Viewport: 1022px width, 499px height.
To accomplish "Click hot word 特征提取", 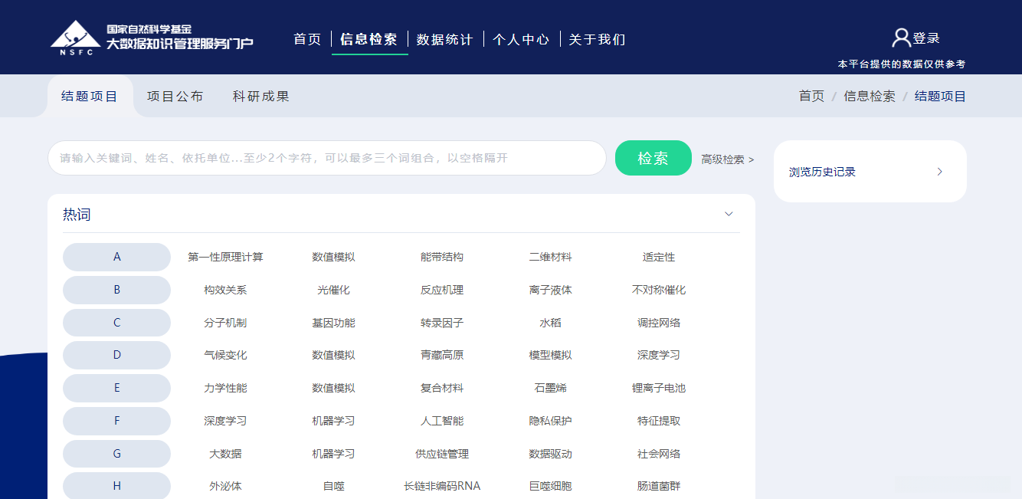I will click(659, 421).
